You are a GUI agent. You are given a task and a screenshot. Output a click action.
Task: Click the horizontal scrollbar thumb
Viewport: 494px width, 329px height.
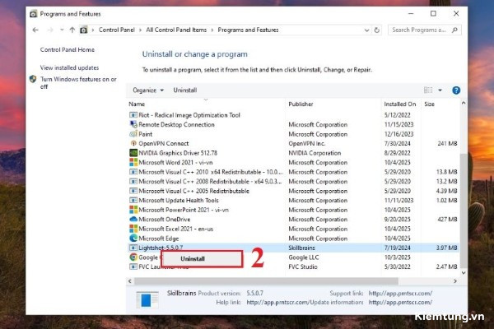pos(266,281)
